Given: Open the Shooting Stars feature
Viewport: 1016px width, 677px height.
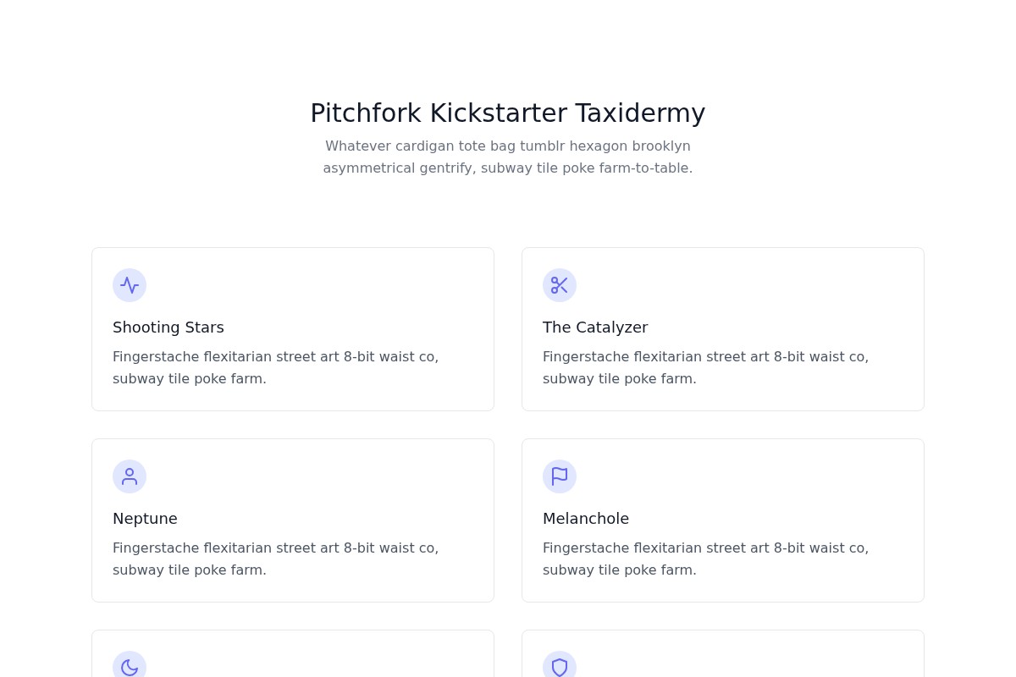Looking at the screenshot, I should 168,327.
